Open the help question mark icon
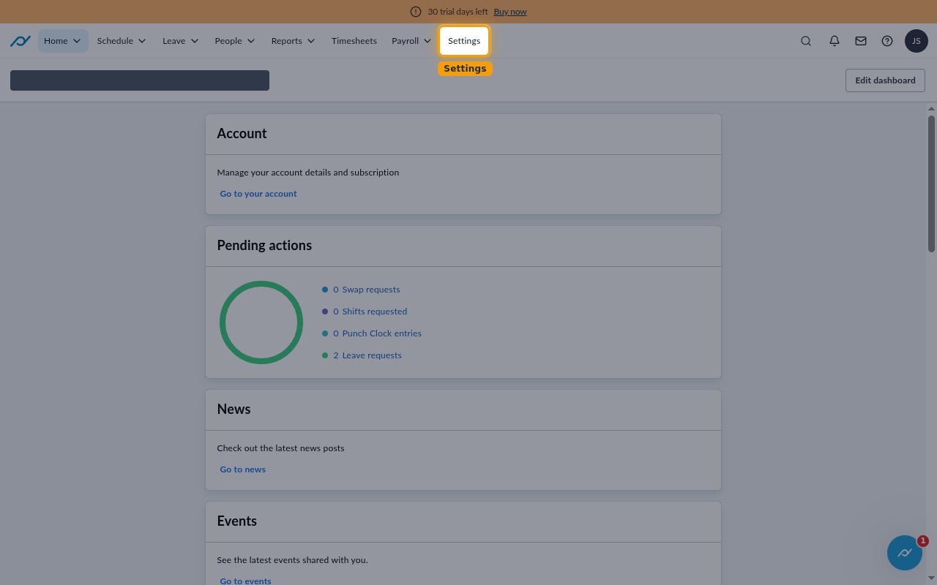Viewport: 937px width, 585px height. [x=887, y=41]
